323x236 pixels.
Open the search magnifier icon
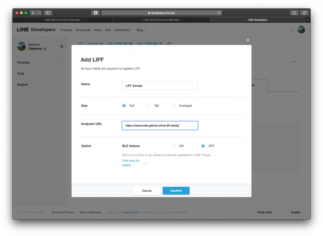tap(291, 30)
